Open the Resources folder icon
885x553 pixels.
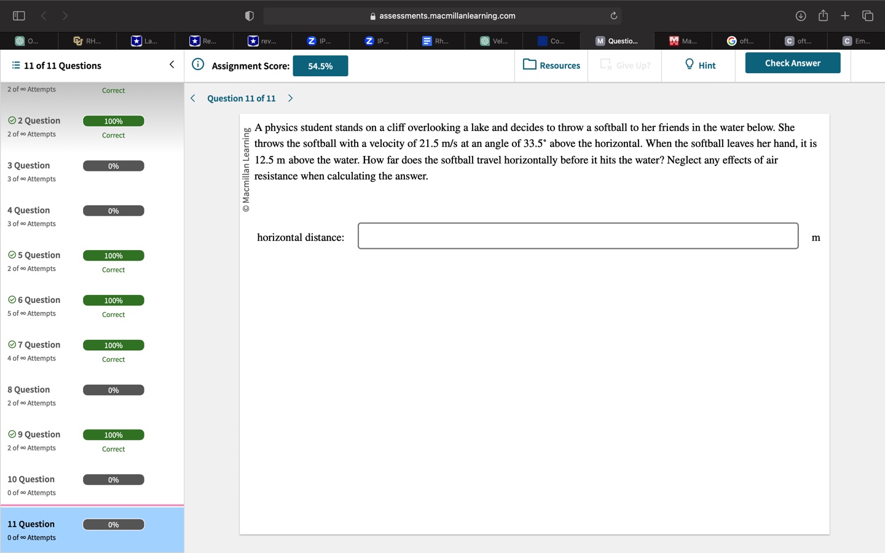pyautogui.click(x=529, y=65)
